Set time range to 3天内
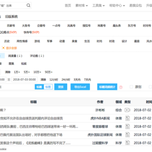This screenshot has height=152, width=152. (x=77, y=80)
